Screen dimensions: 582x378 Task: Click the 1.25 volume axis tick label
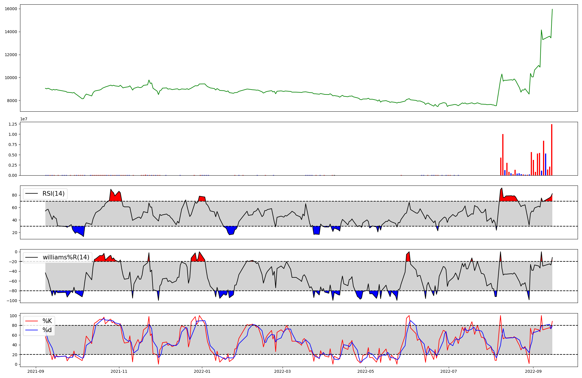13,124
